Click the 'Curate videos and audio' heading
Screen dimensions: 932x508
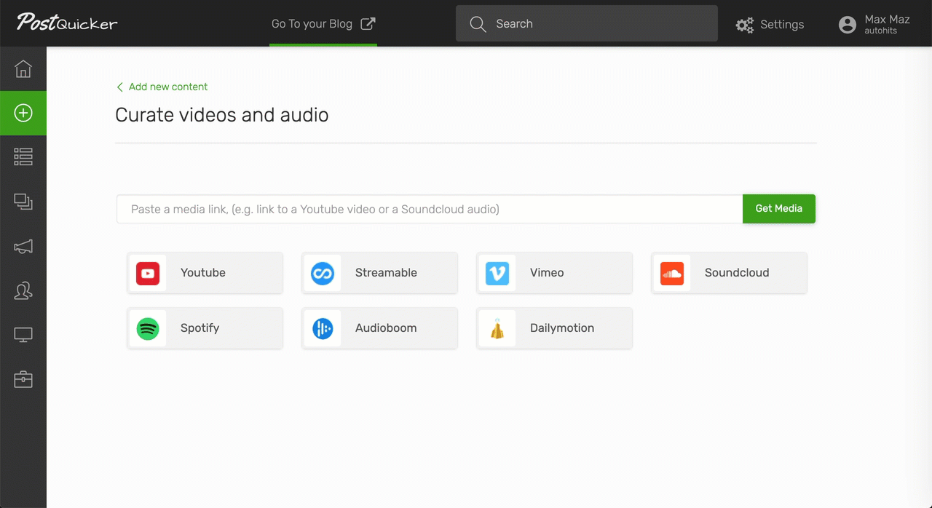point(222,115)
